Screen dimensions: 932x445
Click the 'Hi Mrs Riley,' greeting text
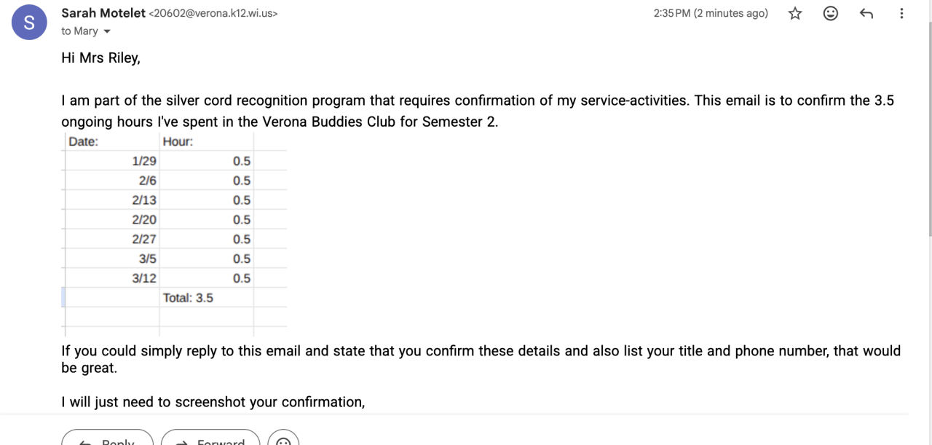[x=100, y=58]
